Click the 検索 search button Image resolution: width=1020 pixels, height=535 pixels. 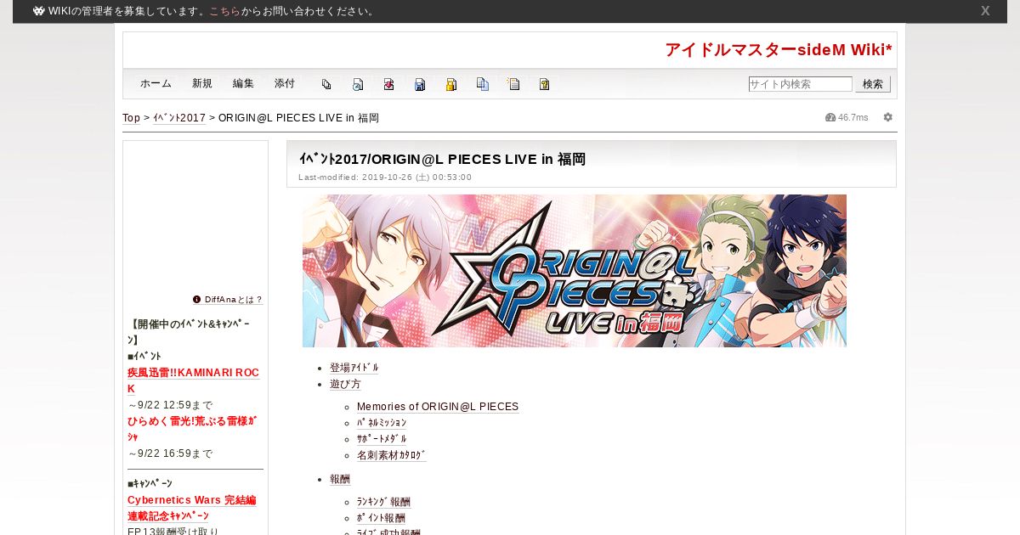873,84
